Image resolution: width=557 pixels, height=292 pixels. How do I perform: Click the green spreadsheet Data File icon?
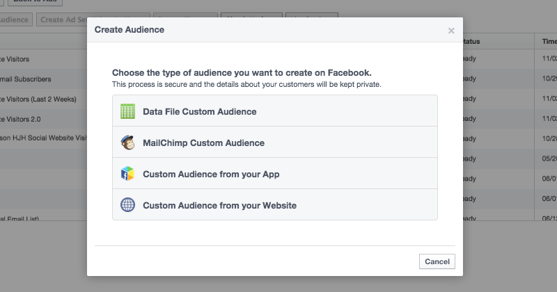(127, 111)
